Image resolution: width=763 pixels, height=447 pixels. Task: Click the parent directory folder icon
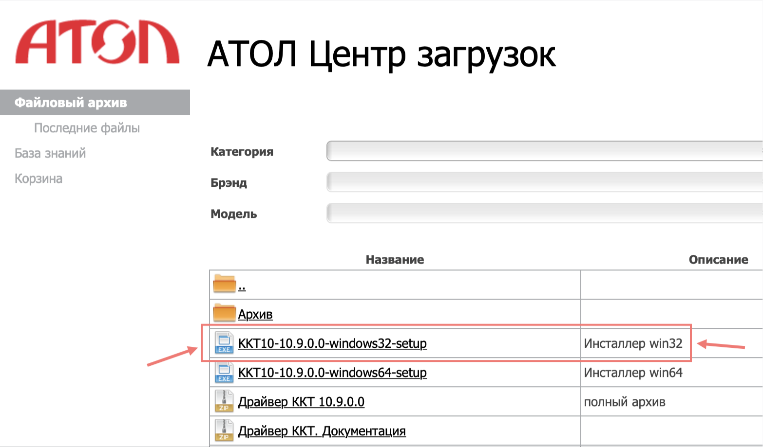(224, 284)
